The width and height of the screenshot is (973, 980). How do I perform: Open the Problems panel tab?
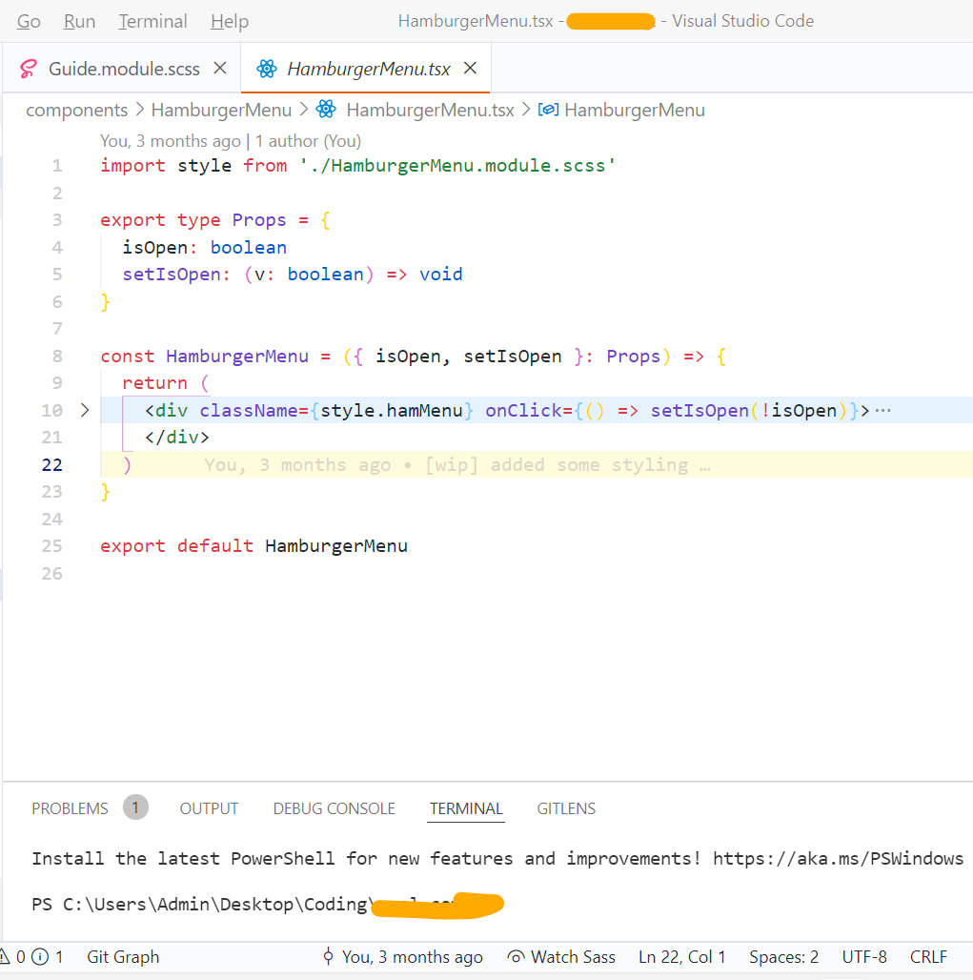point(70,808)
